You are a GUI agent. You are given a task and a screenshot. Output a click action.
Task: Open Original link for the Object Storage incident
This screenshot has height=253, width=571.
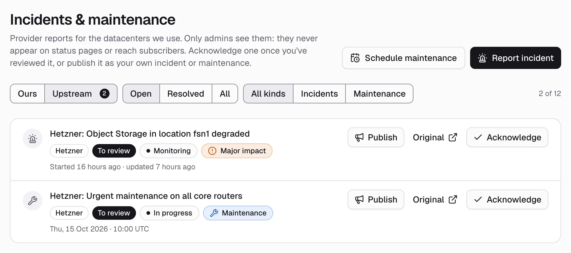[x=435, y=137]
